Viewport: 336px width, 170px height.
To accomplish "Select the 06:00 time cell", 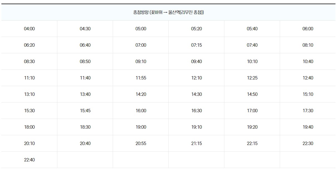I will click(308, 29).
